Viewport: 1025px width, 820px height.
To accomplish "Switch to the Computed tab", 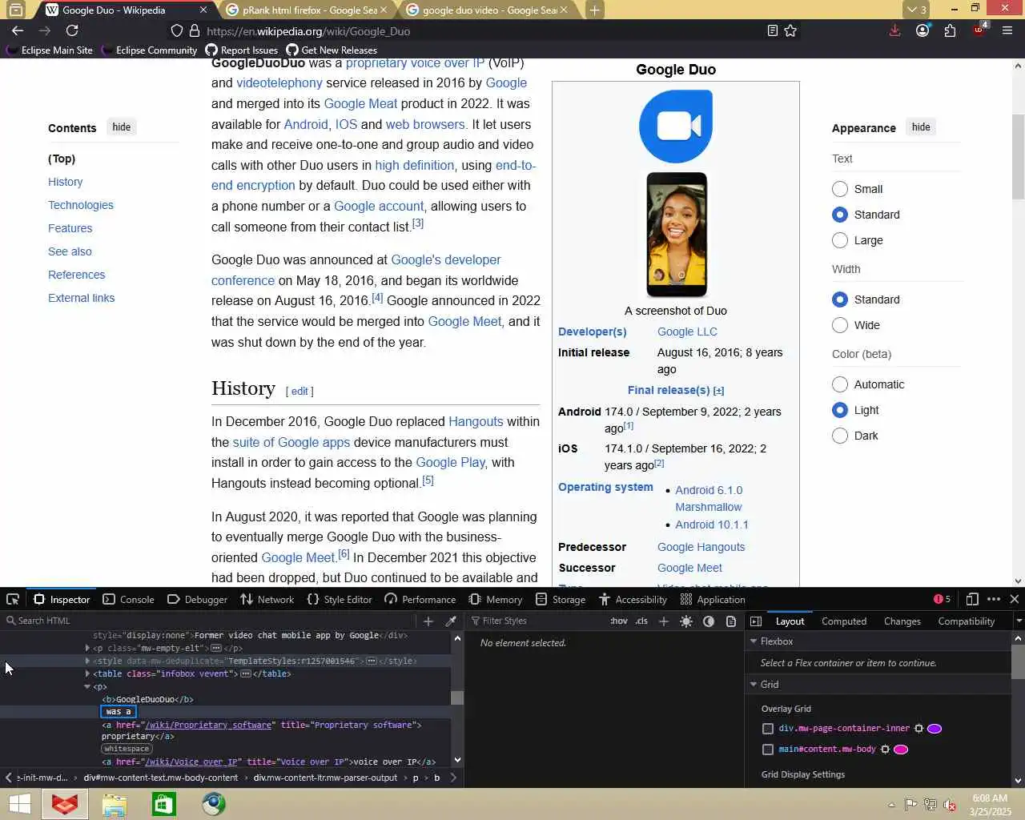I will click(x=844, y=621).
